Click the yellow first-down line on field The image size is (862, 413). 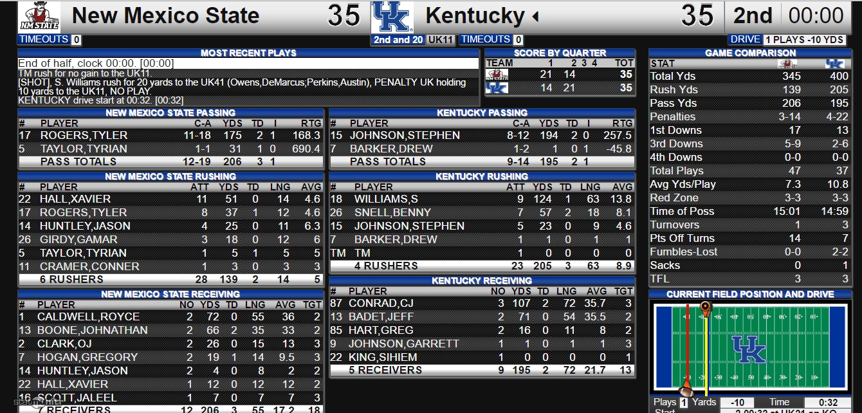click(x=706, y=351)
